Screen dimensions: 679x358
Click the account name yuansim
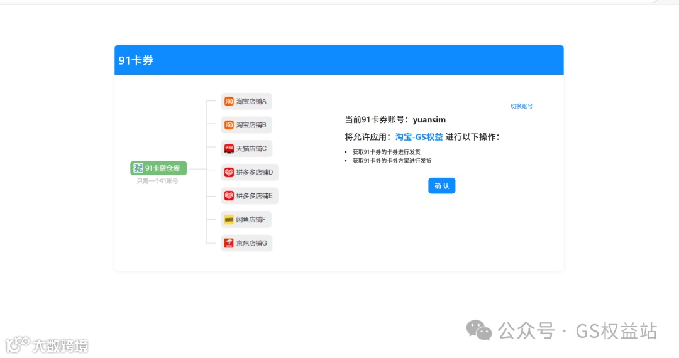pos(429,120)
